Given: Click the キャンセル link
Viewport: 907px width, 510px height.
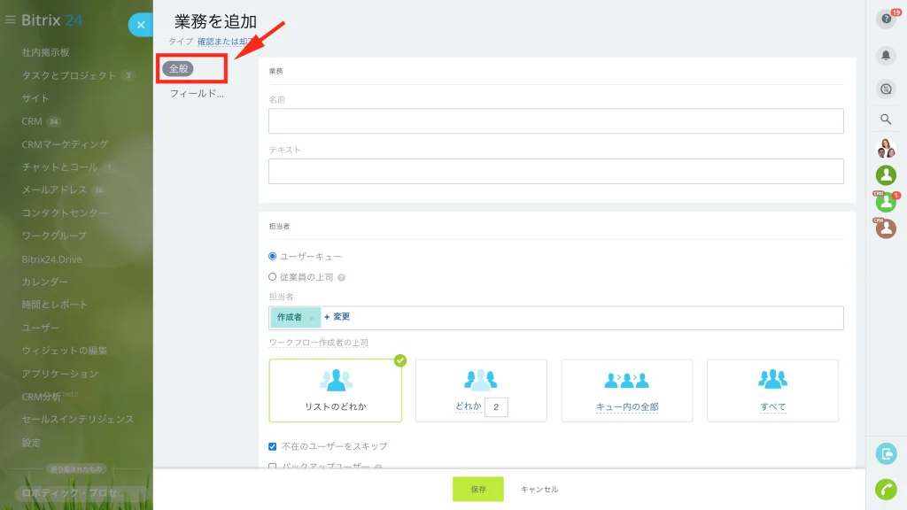Looking at the screenshot, I should (x=539, y=489).
